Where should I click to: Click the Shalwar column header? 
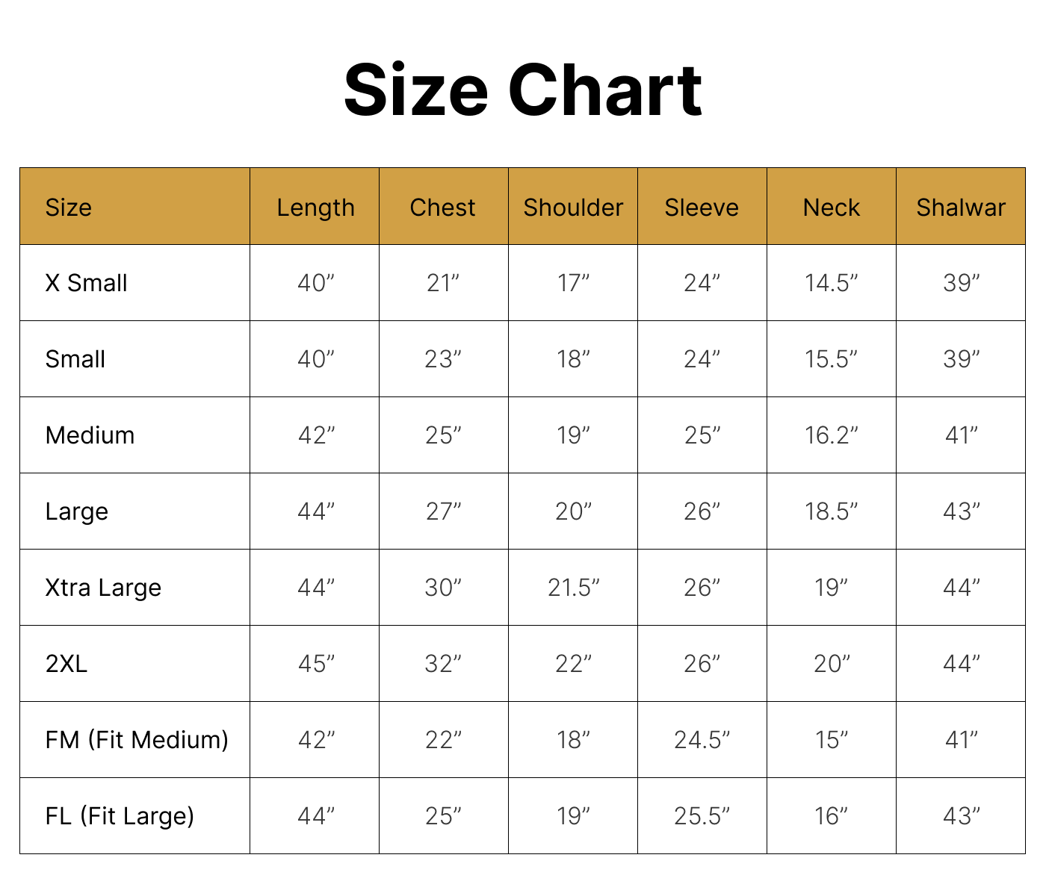tap(961, 208)
